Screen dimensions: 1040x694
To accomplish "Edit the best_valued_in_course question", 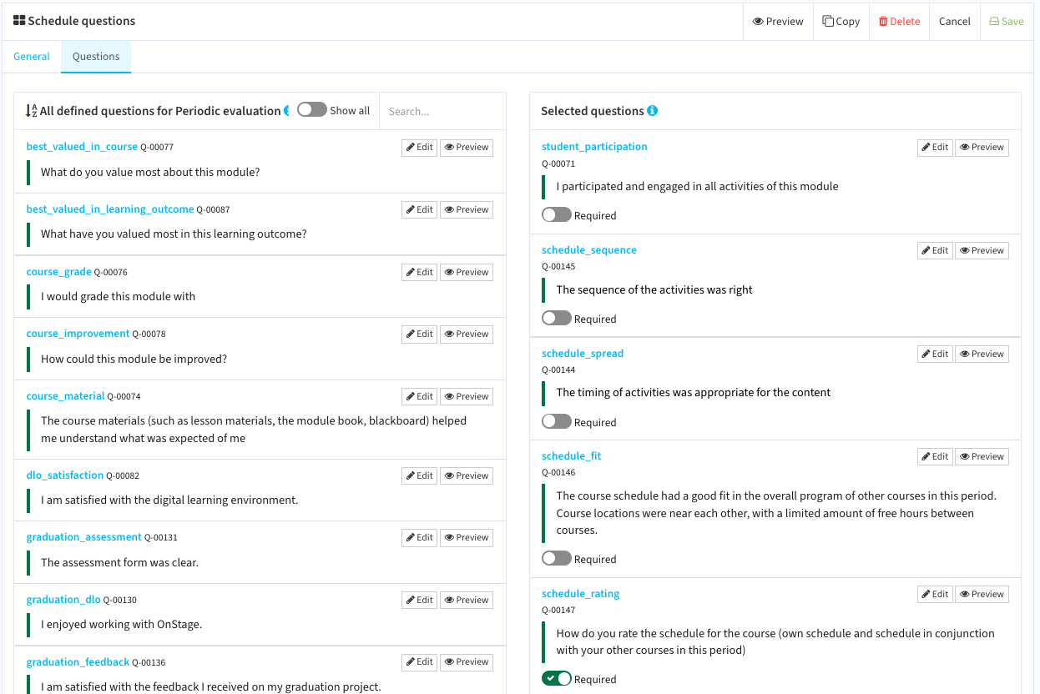I will 419,148.
